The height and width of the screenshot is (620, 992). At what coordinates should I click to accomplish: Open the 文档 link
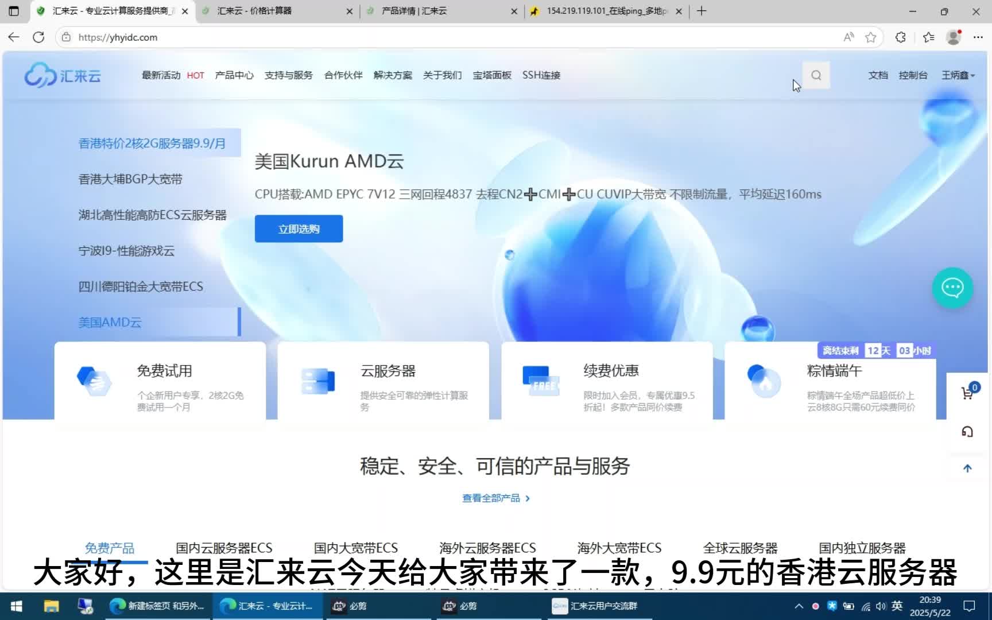[878, 75]
